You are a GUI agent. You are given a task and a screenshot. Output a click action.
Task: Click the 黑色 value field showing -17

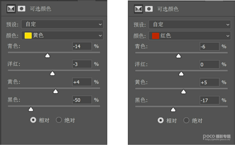(x=209, y=100)
